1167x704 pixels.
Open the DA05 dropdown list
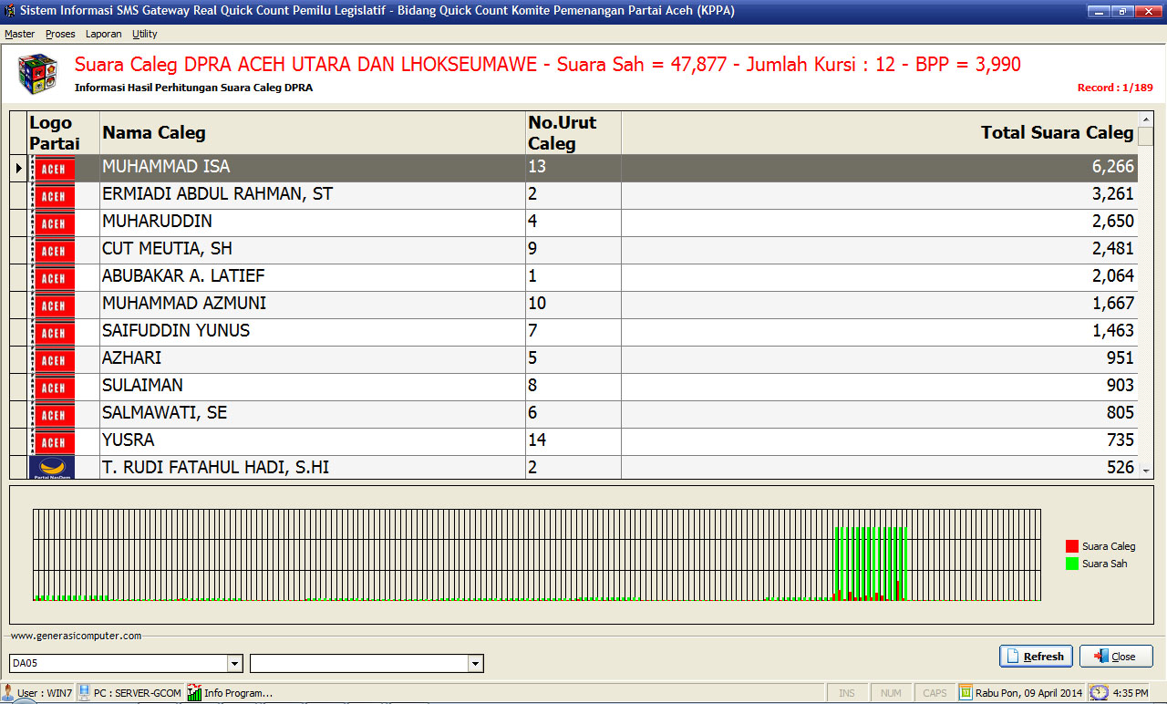pyautogui.click(x=234, y=663)
